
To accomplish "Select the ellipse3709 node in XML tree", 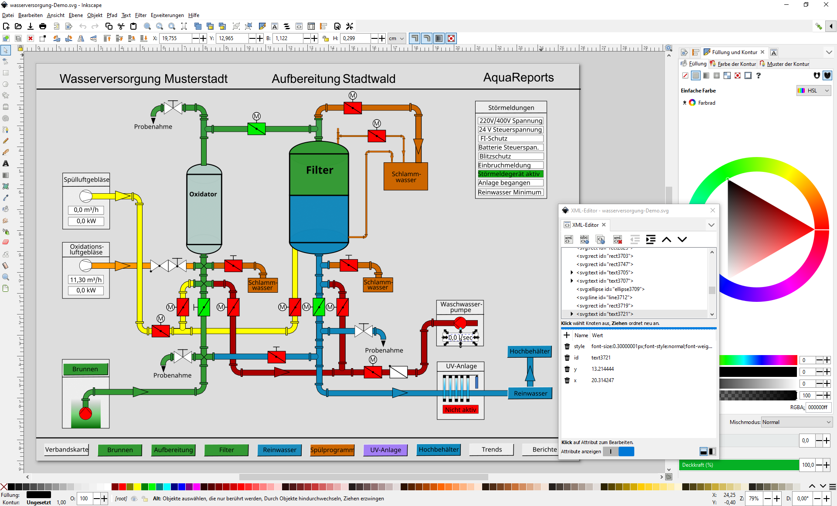I will (610, 289).
